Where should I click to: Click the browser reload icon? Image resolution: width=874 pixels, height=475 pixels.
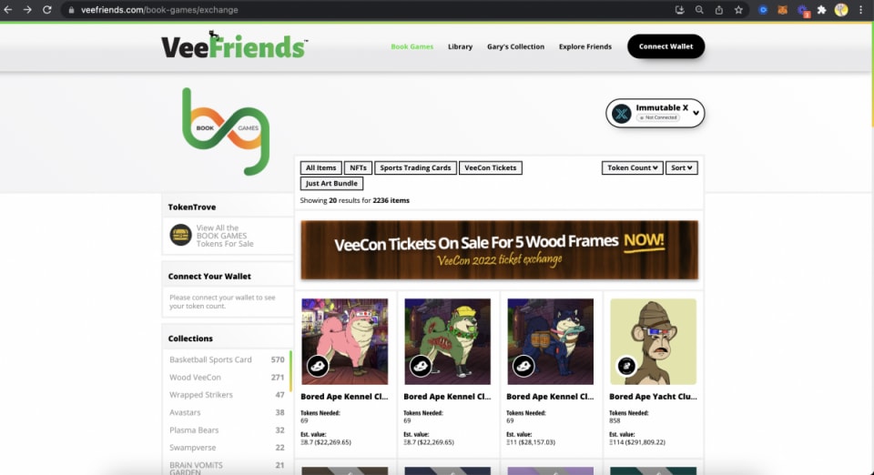47,9
